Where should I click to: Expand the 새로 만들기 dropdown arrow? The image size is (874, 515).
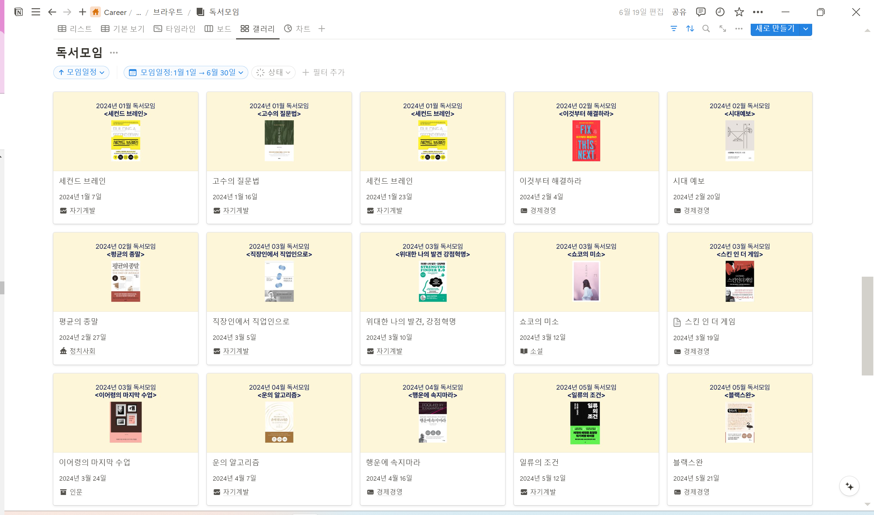click(x=806, y=29)
